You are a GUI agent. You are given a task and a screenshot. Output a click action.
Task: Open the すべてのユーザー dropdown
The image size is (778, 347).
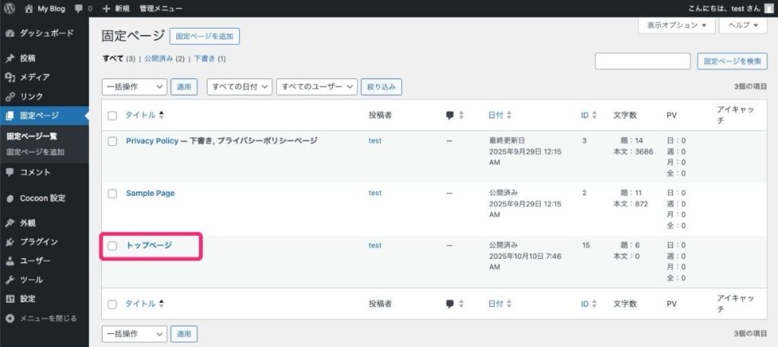(x=316, y=87)
